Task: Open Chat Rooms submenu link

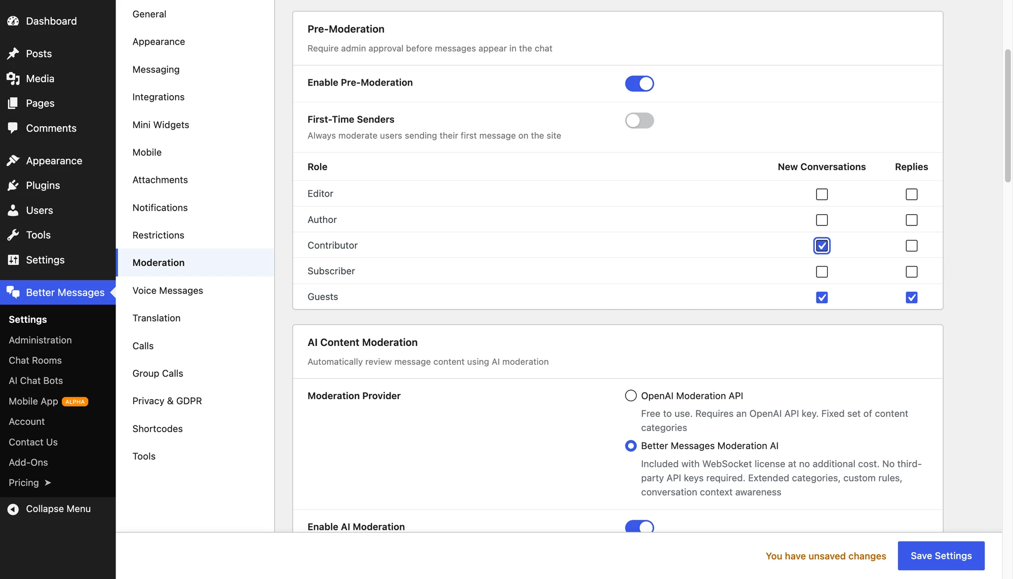Action: click(35, 361)
